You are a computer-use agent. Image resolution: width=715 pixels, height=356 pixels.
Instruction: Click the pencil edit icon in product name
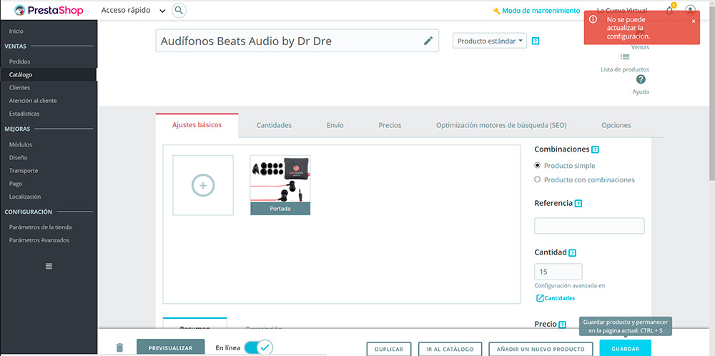pyautogui.click(x=428, y=41)
